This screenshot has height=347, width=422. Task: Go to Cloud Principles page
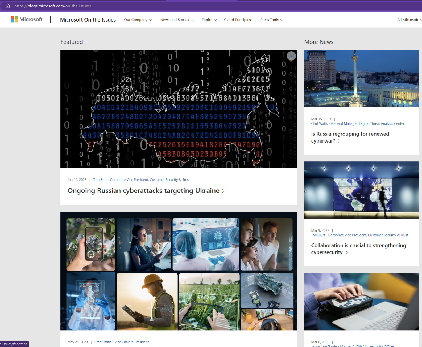(237, 20)
